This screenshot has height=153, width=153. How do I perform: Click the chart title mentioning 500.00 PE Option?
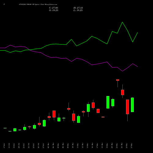pos(38,5)
